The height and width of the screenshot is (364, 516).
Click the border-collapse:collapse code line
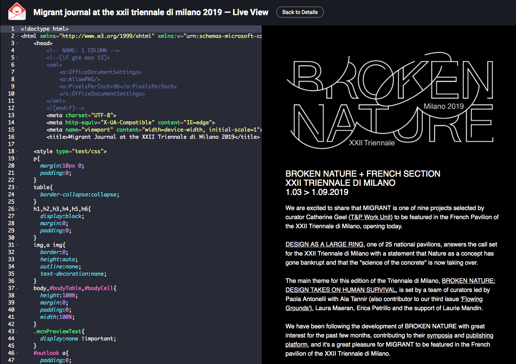[x=80, y=195]
